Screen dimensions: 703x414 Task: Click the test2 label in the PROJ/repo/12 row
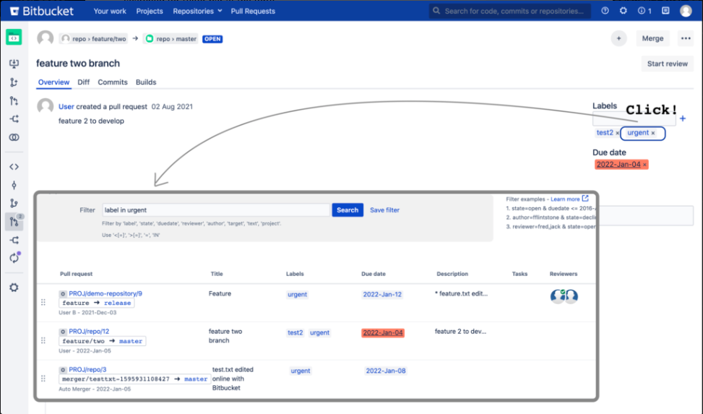pyautogui.click(x=295, y=333)
